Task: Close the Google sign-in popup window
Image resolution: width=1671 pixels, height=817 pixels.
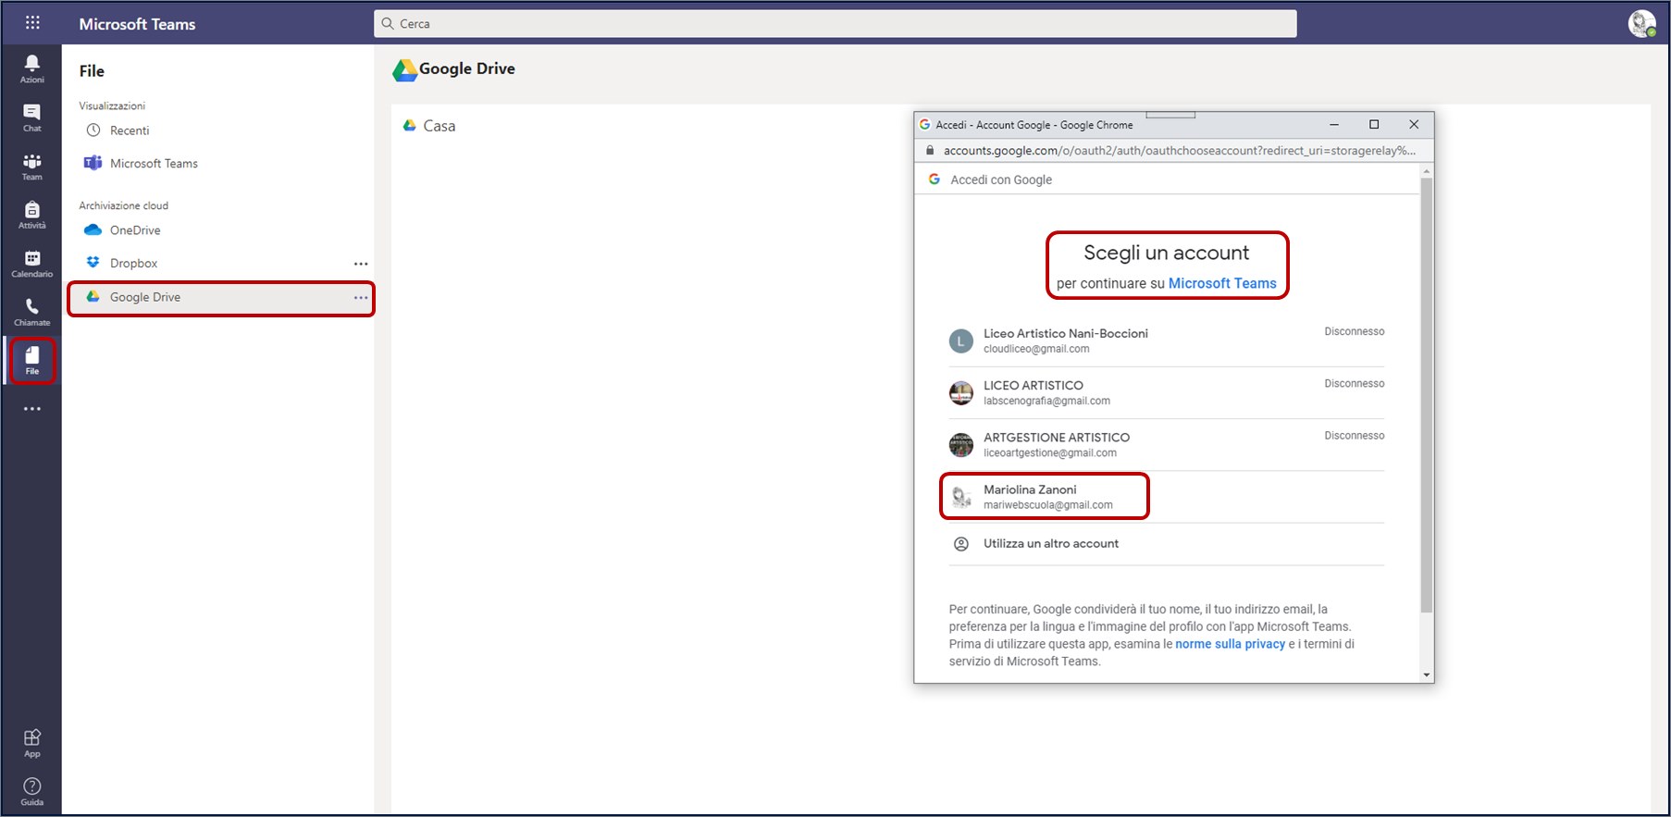Action: coord(1414,124)
